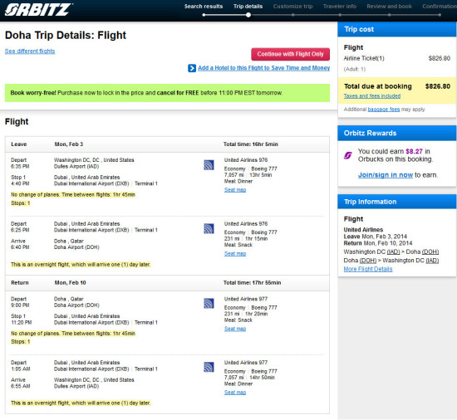Screen dimensions: 457x420
Task: Click United Airlines logo for Dubai to Washington leg
Action: [x=209, y=368]
